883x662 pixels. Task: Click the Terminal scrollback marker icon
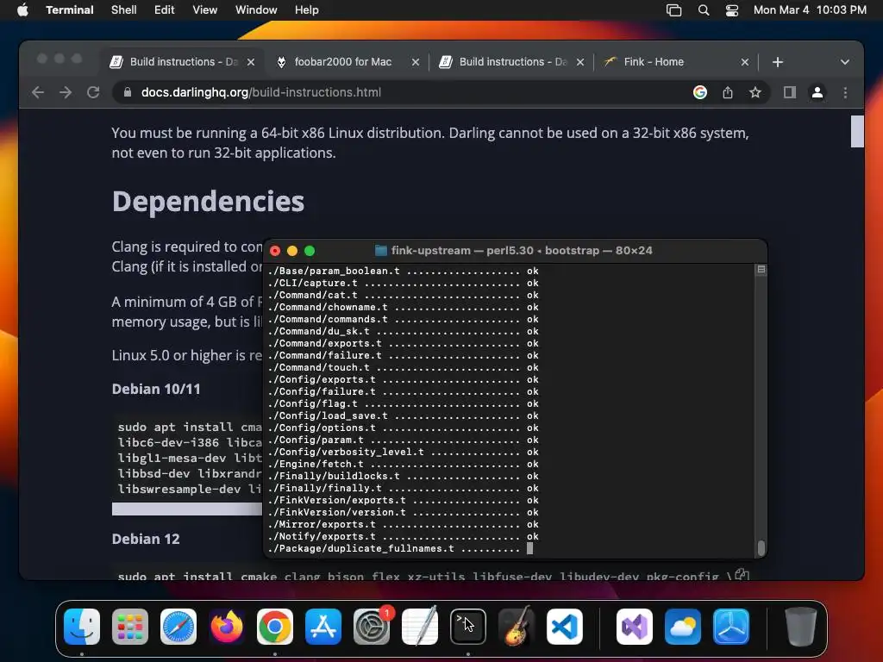pos(761,270)
